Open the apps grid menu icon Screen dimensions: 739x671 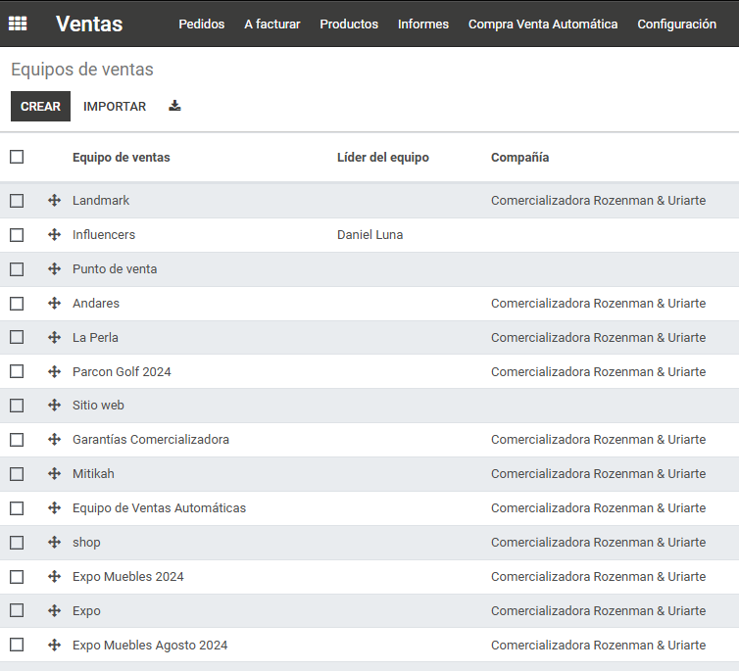(18, 24)
